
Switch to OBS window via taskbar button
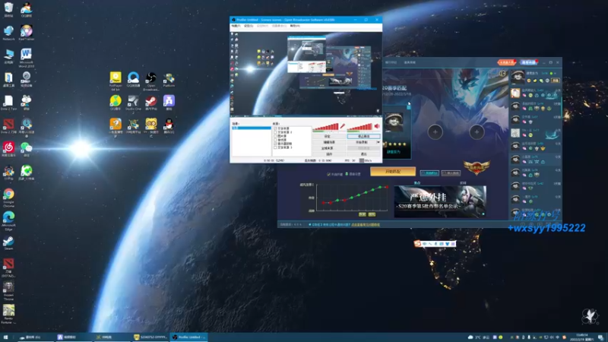click(x=188, y=337)
